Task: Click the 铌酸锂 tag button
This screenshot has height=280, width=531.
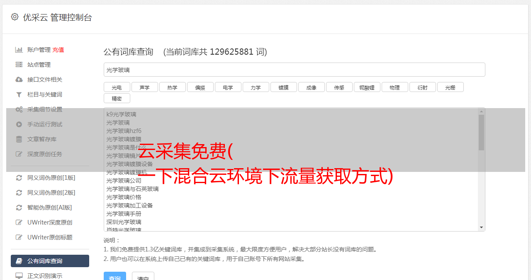Action: [x=367, y=87]
